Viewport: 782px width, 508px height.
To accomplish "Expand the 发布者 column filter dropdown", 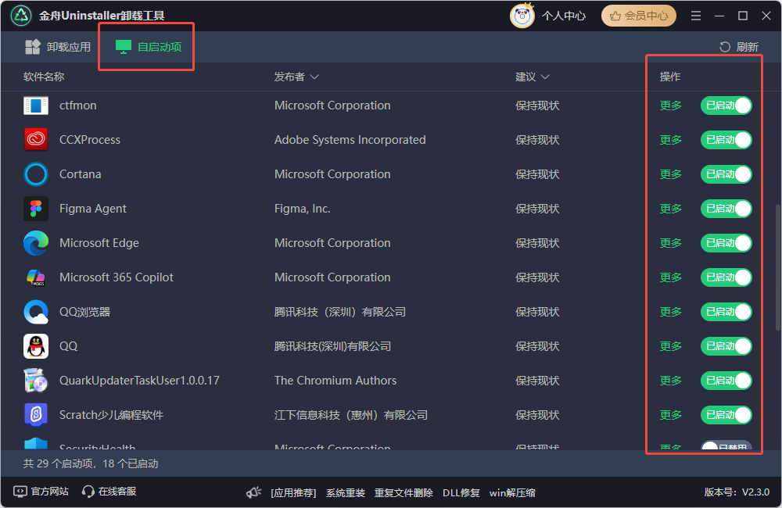I will coord(314,77).
